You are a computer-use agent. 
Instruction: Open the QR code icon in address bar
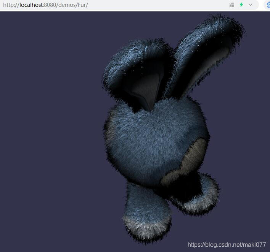pos(231,5)
